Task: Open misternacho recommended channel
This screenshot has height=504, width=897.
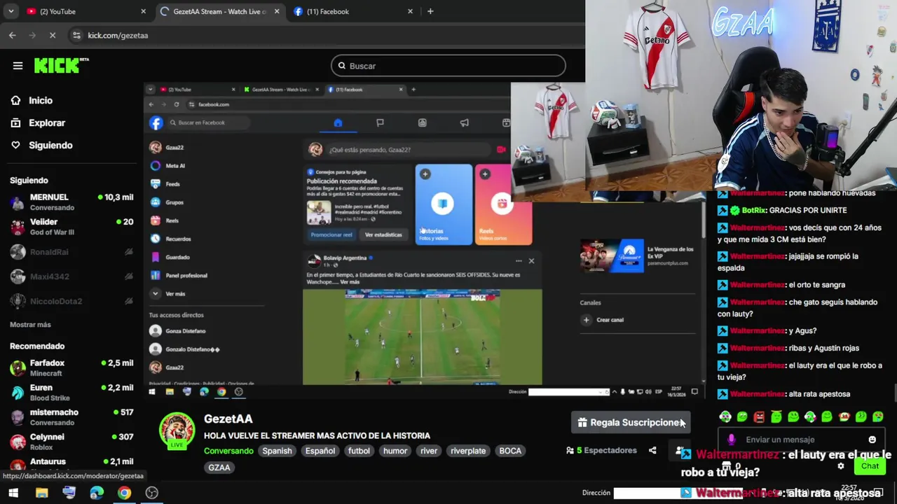Action: click(x=71, y=417)
